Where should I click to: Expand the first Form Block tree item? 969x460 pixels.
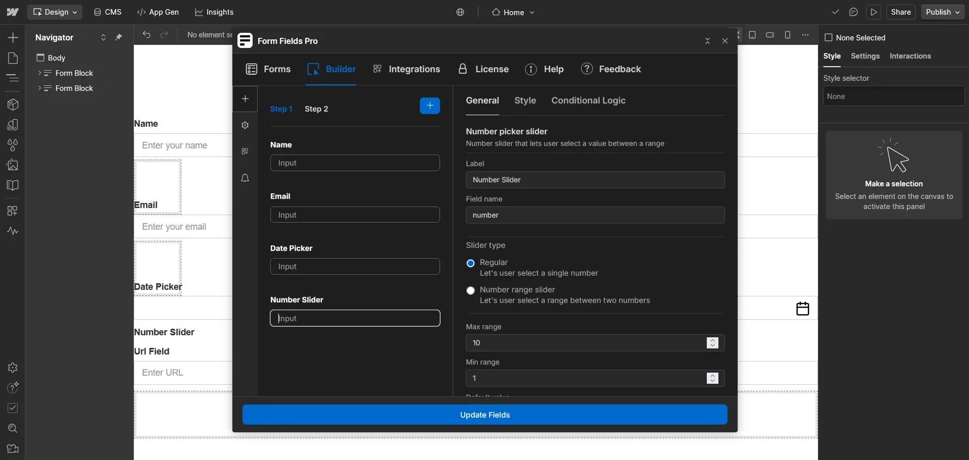click(x=39, y=73)
